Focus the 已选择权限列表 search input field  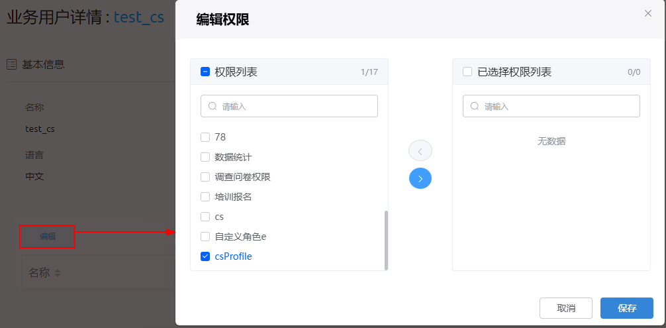[551, 106]
